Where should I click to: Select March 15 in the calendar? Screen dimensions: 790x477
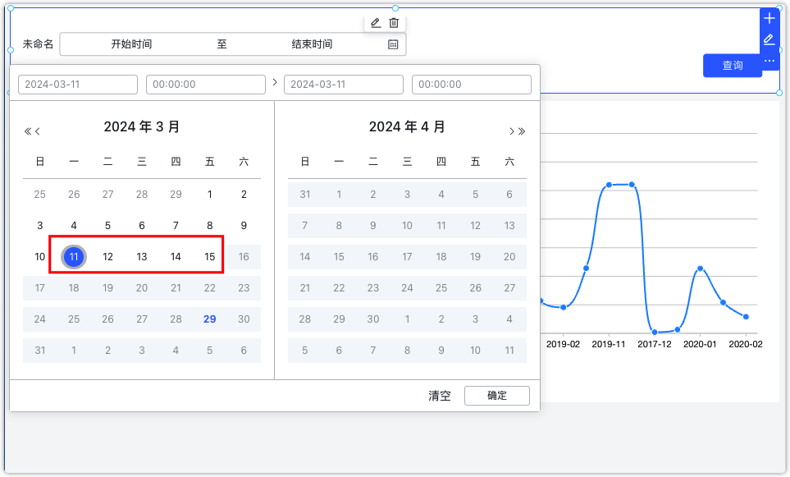pos(209,257)
